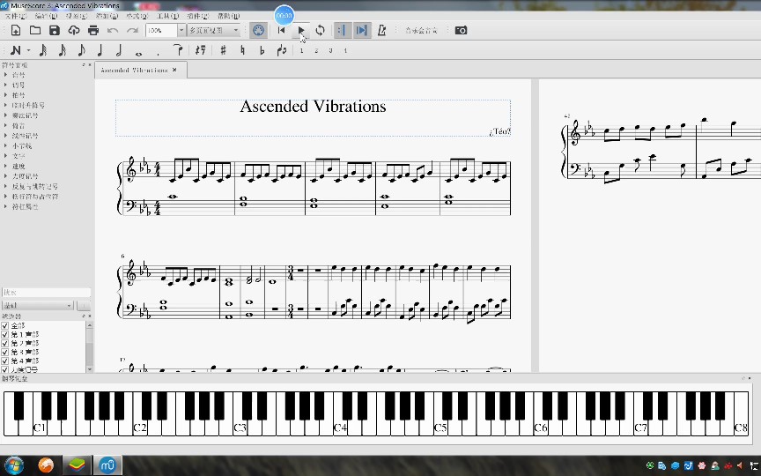Open the first (File) menu
The width and height of the screenshot is (761, 476).
pyautogui.click(x=16, y=16)
